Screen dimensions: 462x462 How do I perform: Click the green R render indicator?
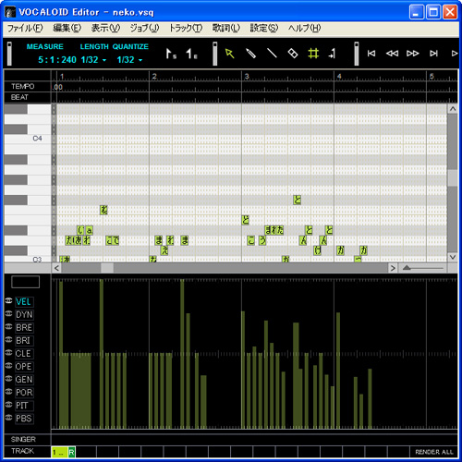coord(71,452)
